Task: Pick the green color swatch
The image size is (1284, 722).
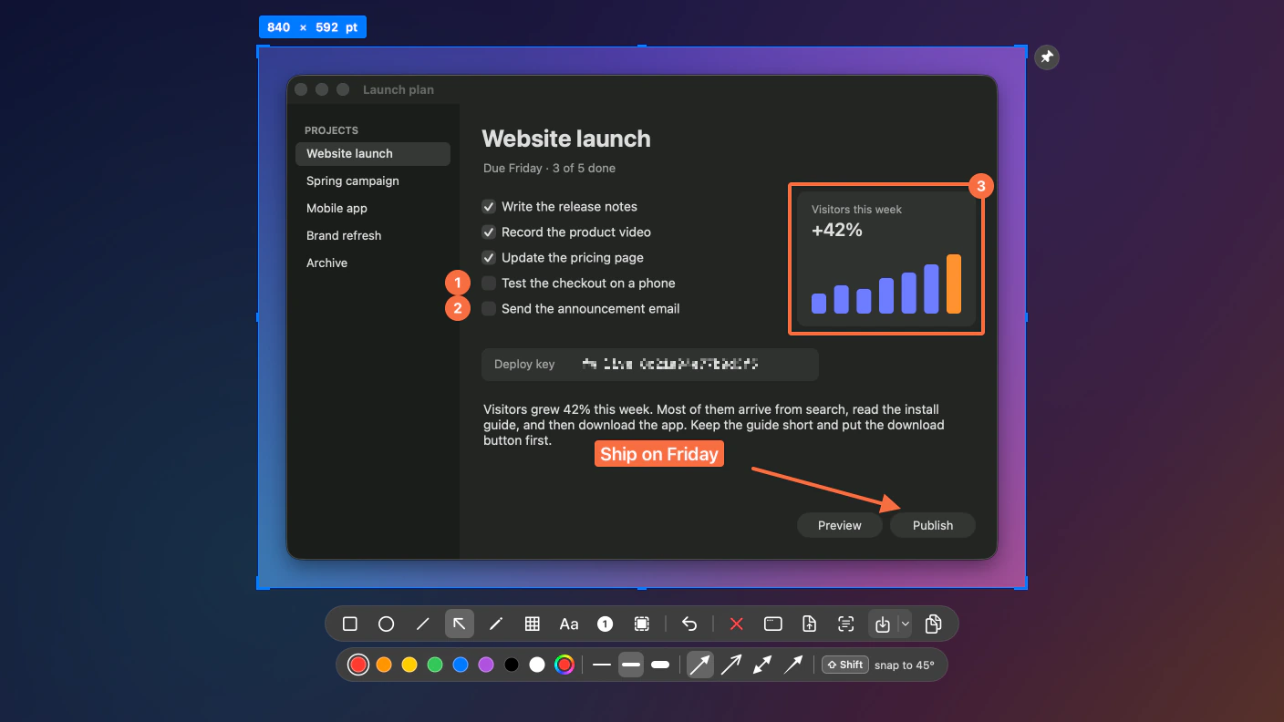Action: tap(435, 665)
